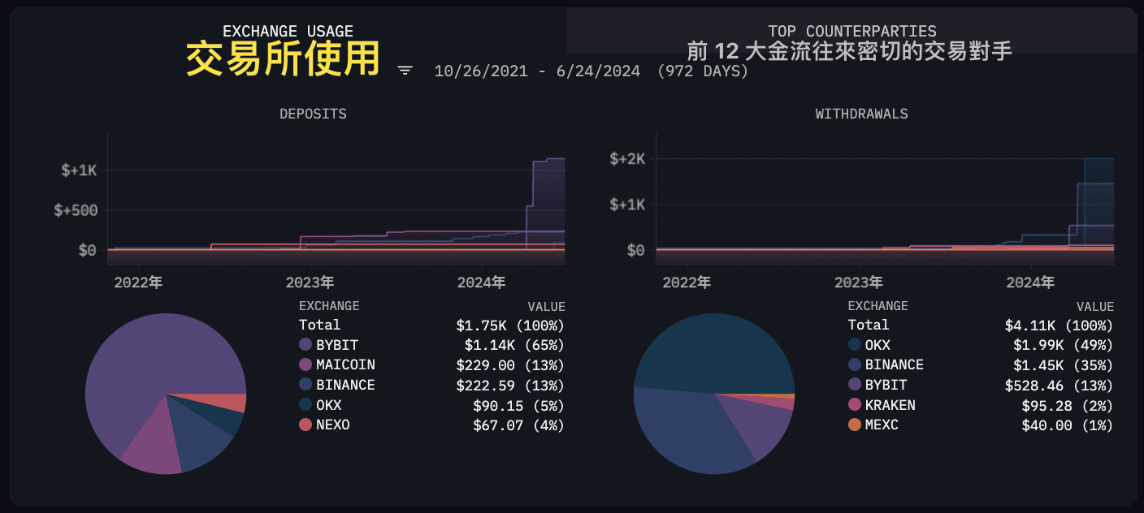Click the DEPOSITS chart title
Screen dimensions: 1144x513
pos(313,114)
